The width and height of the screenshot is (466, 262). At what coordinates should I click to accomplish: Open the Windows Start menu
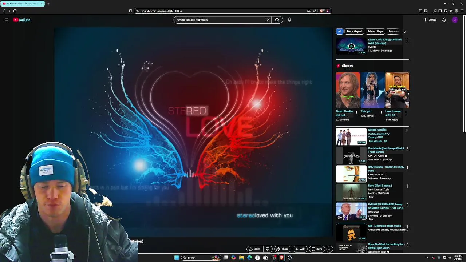pos(177,258)
